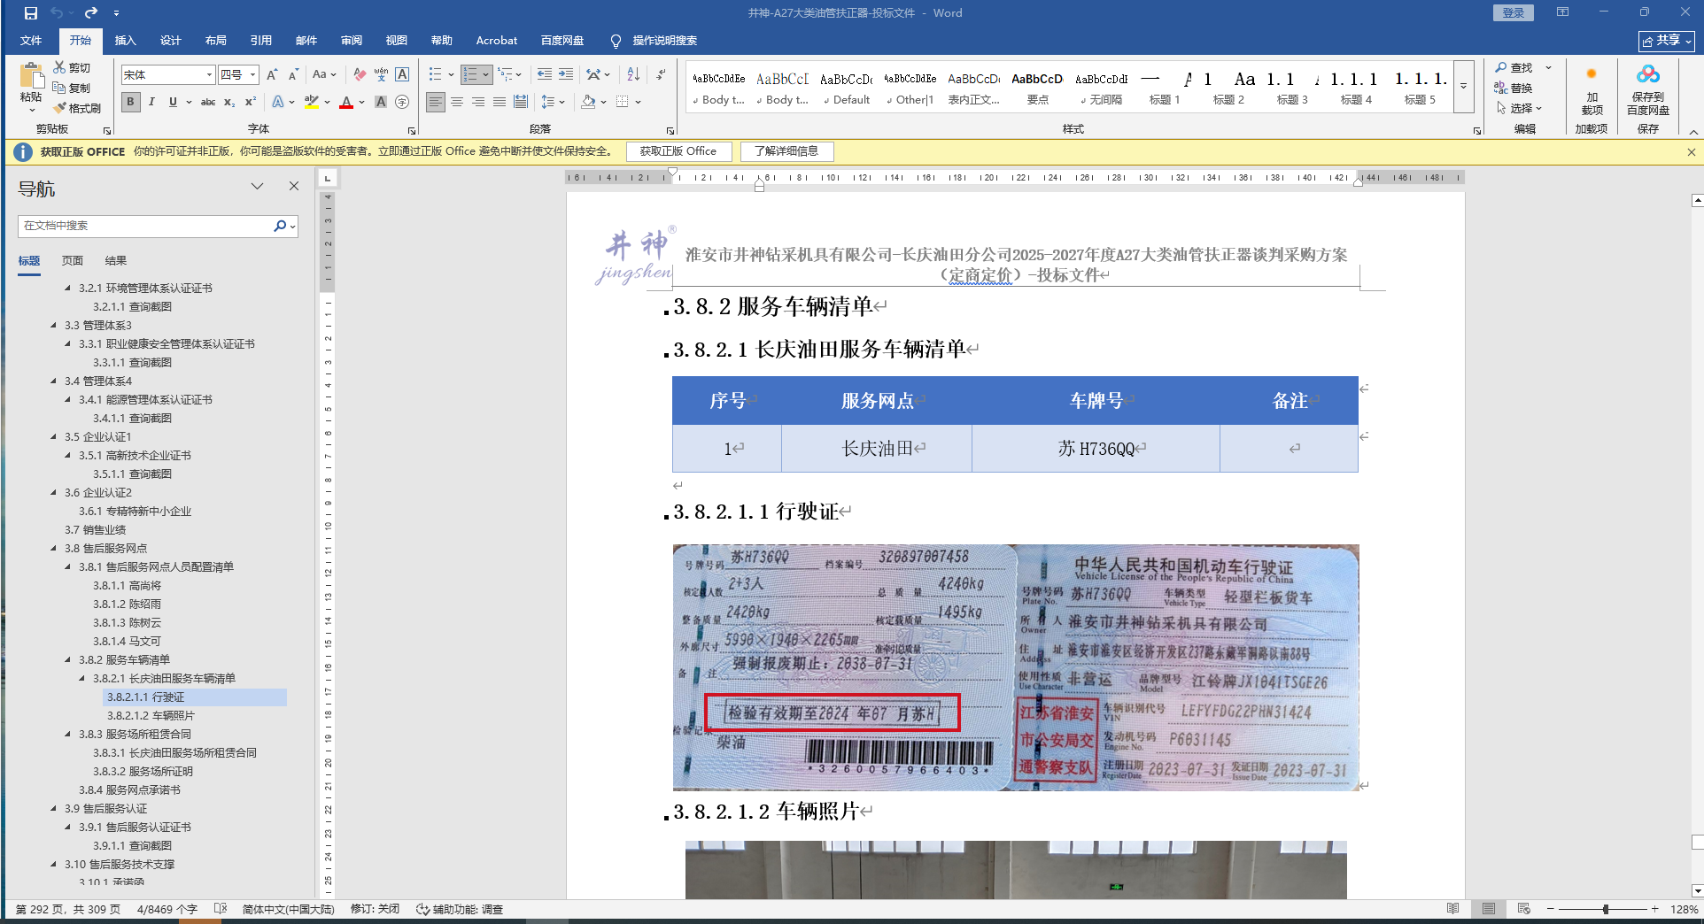Increase the font size with the grow font icon
Screen dimensions: 1704x924
tap(272, 75)
